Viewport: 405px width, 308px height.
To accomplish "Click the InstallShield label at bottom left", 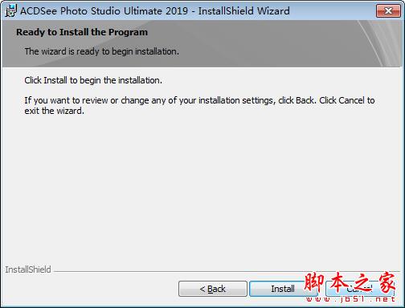I will point(28,269).
